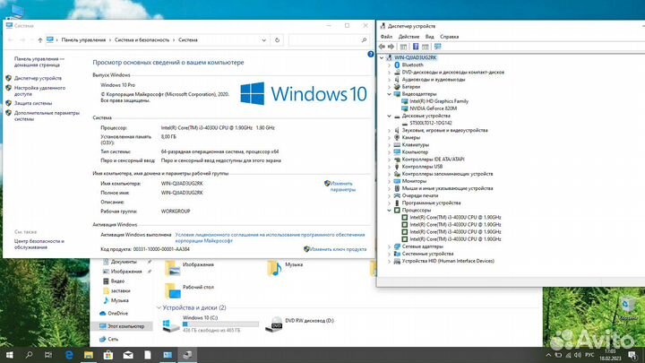Click the monitor scan icon in Device Manager toolbar

(x=438, y=47)
